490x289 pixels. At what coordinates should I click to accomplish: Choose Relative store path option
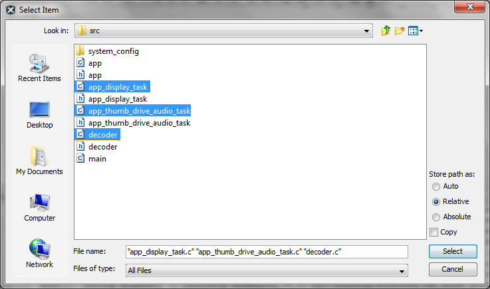436,201
